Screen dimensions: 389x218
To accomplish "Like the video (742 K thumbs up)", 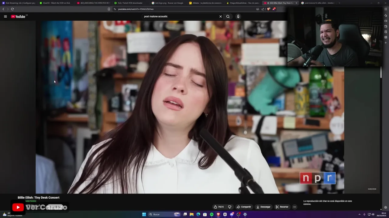I will [219, 207].
